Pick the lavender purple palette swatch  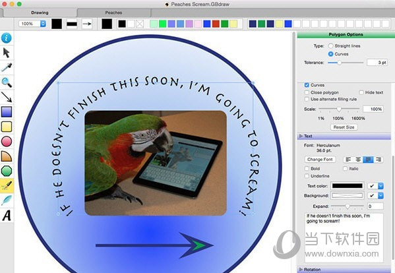189,24
